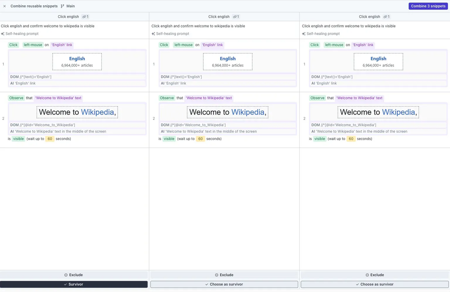Click Self-healing prompt in the middle column
The height and width of the screenshot is (292, 450).
(x=172, y=34)
